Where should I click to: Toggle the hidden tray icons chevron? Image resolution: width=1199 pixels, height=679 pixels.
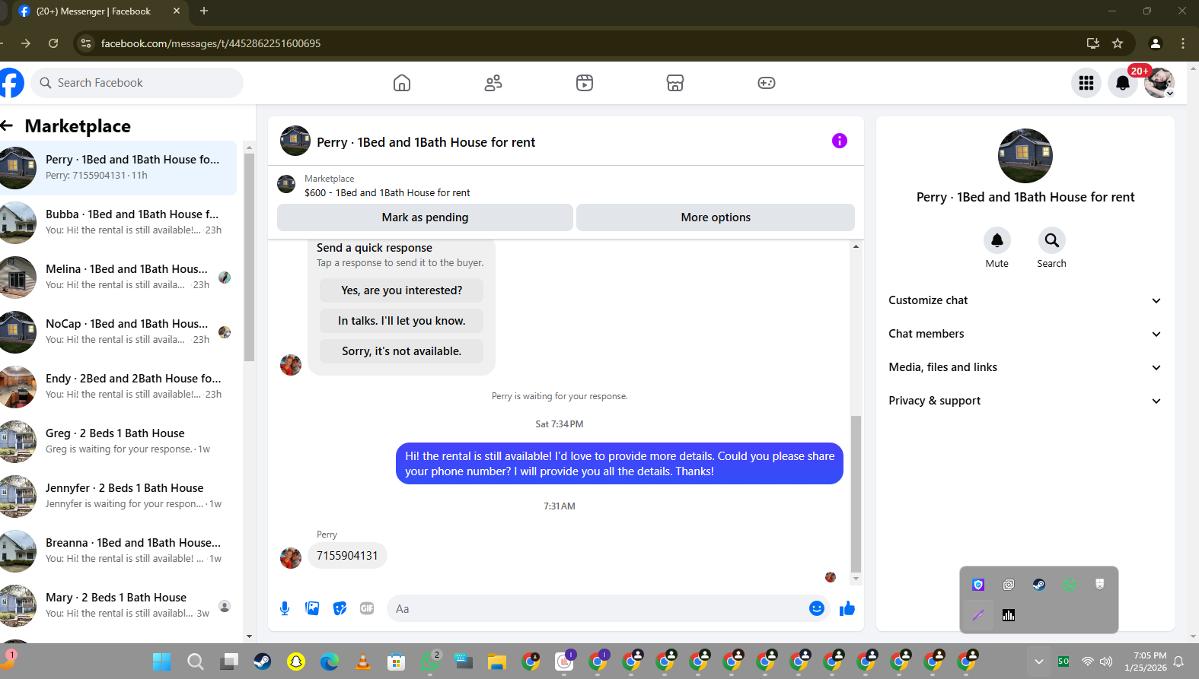coord(1038,662)
